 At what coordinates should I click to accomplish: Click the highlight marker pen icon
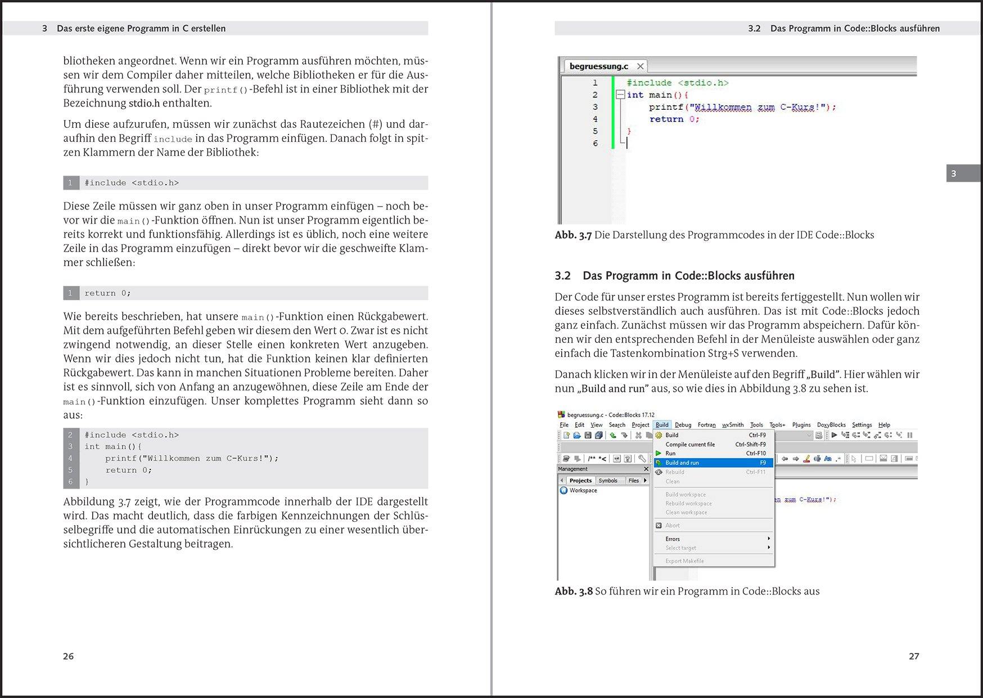tap(806, 459)
